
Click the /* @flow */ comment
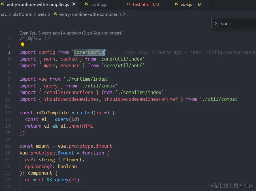pyautogui.click(x=35, y=39)
